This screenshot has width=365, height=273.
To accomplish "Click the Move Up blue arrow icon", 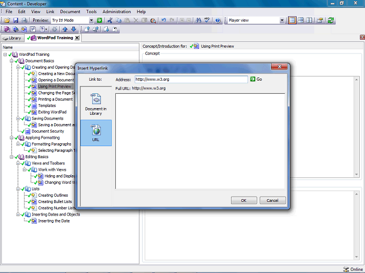I will tap(65, 29).
